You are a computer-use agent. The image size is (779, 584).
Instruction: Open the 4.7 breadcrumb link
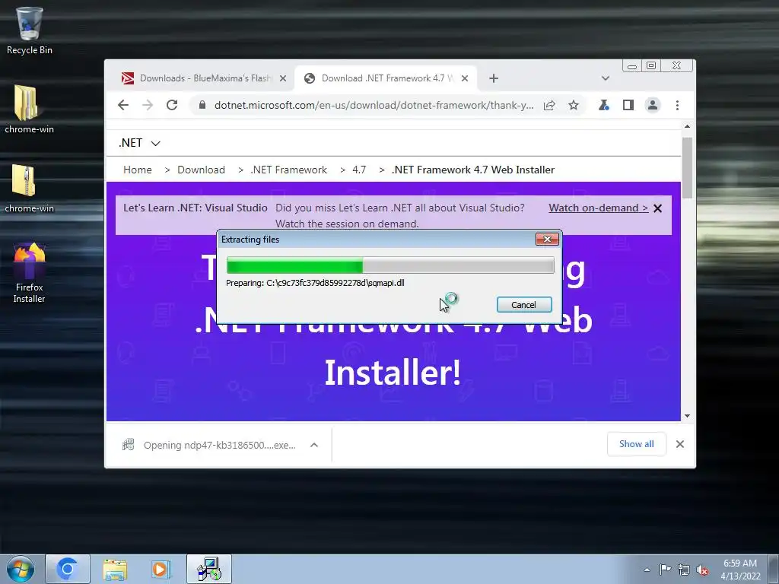click(359, 170)
